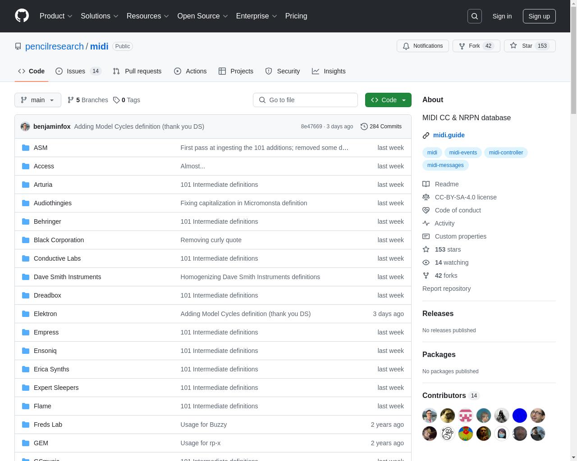Click the commits history clock icon
Viewport: 577px width, 461px height.
pyautogui.click(x=364, y=127)
